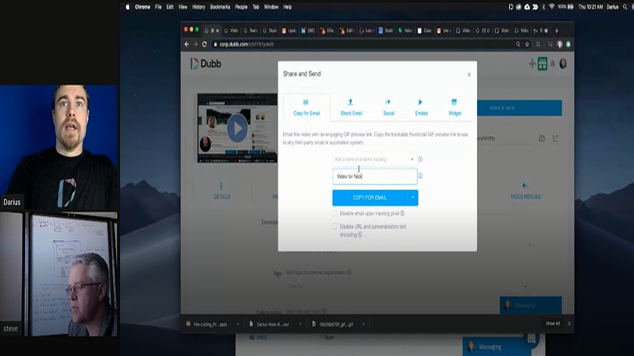The image size is (634, 356).
Task: Click the Video for Nick text field
Action: [375, 176]
